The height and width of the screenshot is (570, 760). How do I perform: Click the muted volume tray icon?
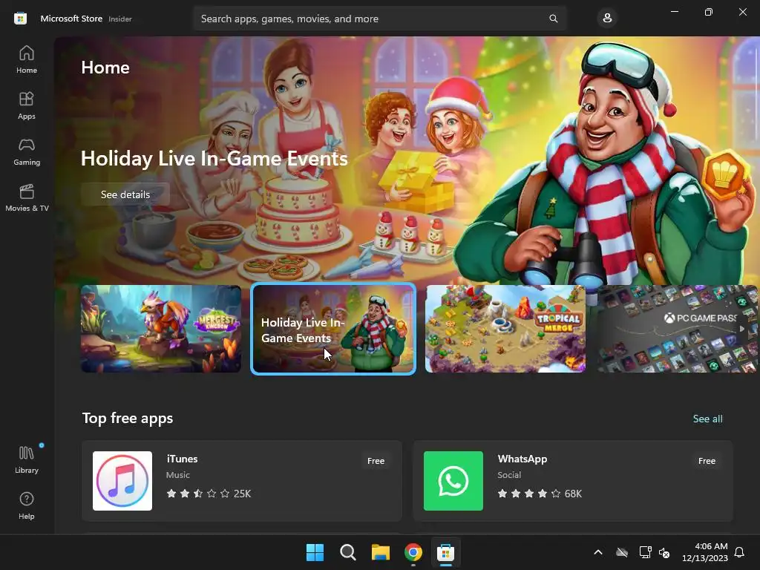click(x=664, y=552)
